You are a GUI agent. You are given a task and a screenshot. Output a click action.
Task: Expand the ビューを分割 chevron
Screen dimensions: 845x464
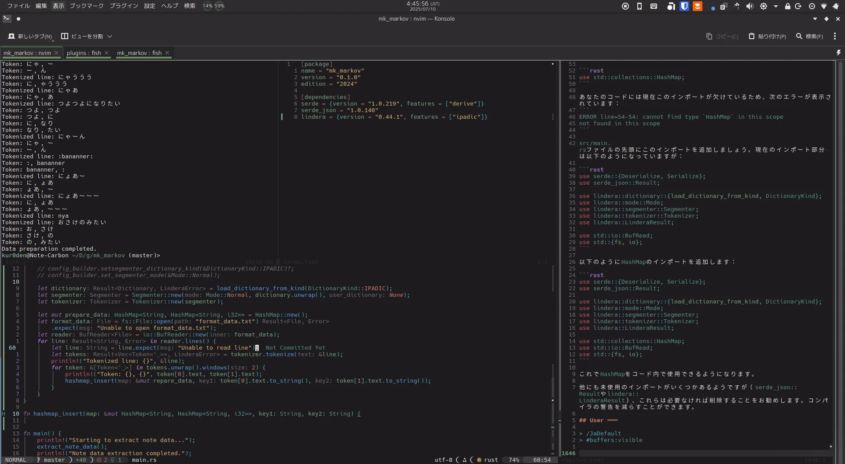(x=110, y=36)
